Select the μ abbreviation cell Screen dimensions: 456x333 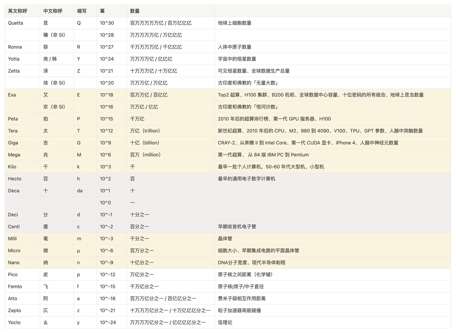tap(85, 251)
